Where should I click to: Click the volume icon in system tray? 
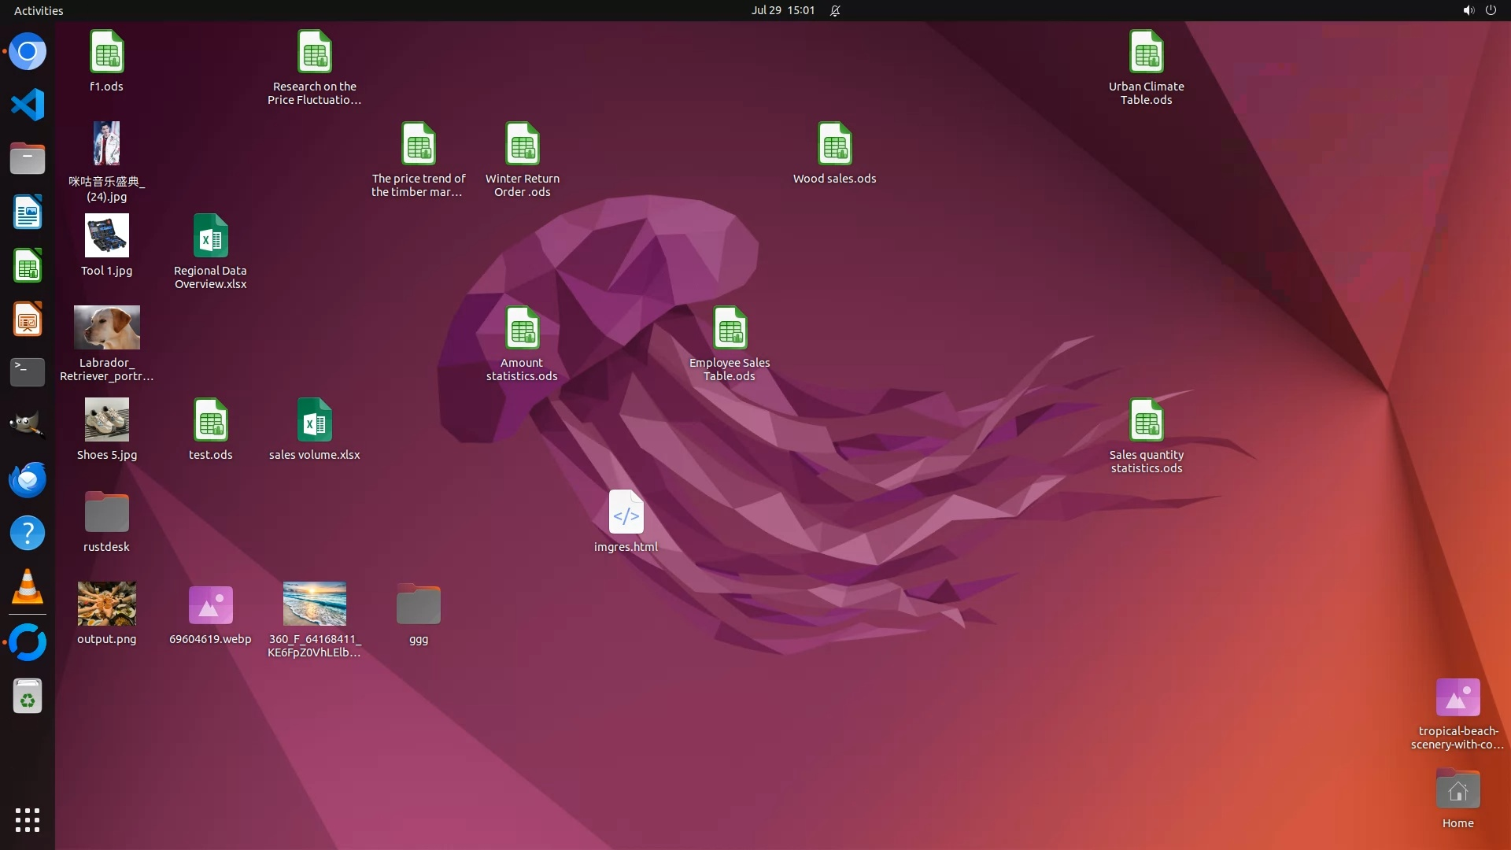[x=1468, y=10]
